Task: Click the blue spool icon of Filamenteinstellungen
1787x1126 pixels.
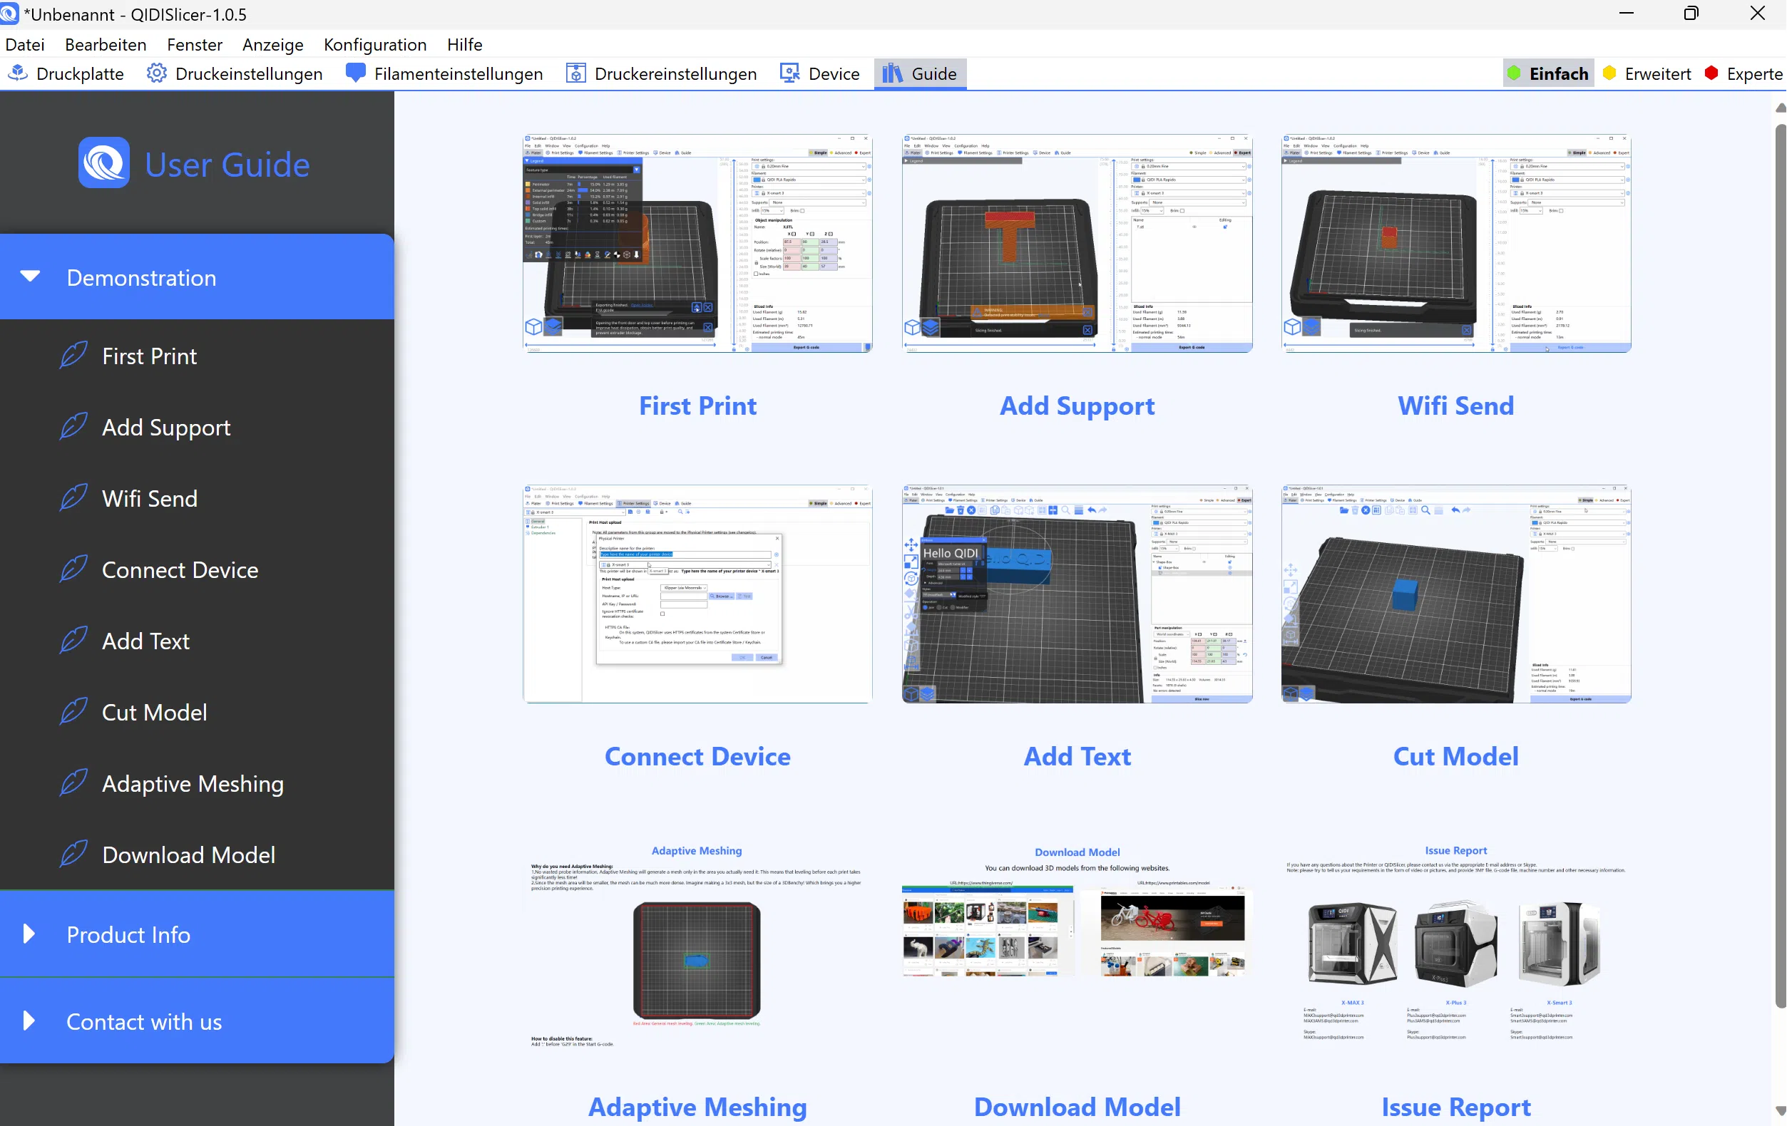Action: pos(355,73)
